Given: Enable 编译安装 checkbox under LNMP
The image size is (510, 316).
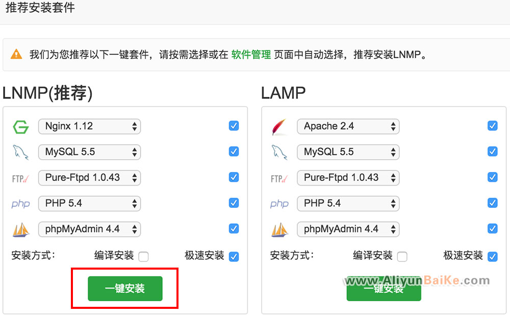Looking at the screenshot, I should [x=143, y=256].
